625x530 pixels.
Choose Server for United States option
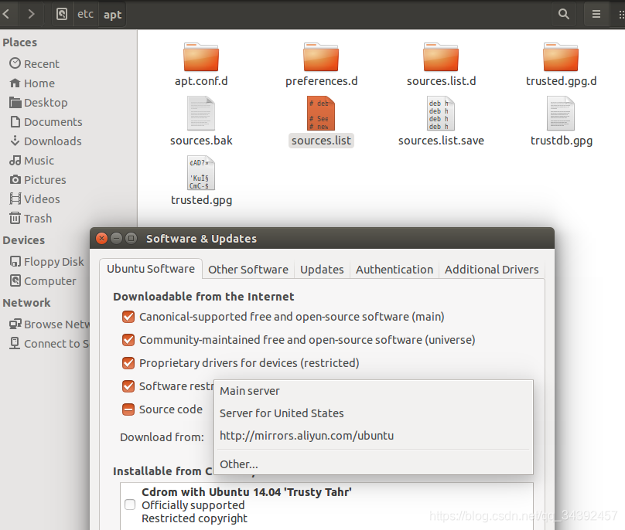pos(374,413)
